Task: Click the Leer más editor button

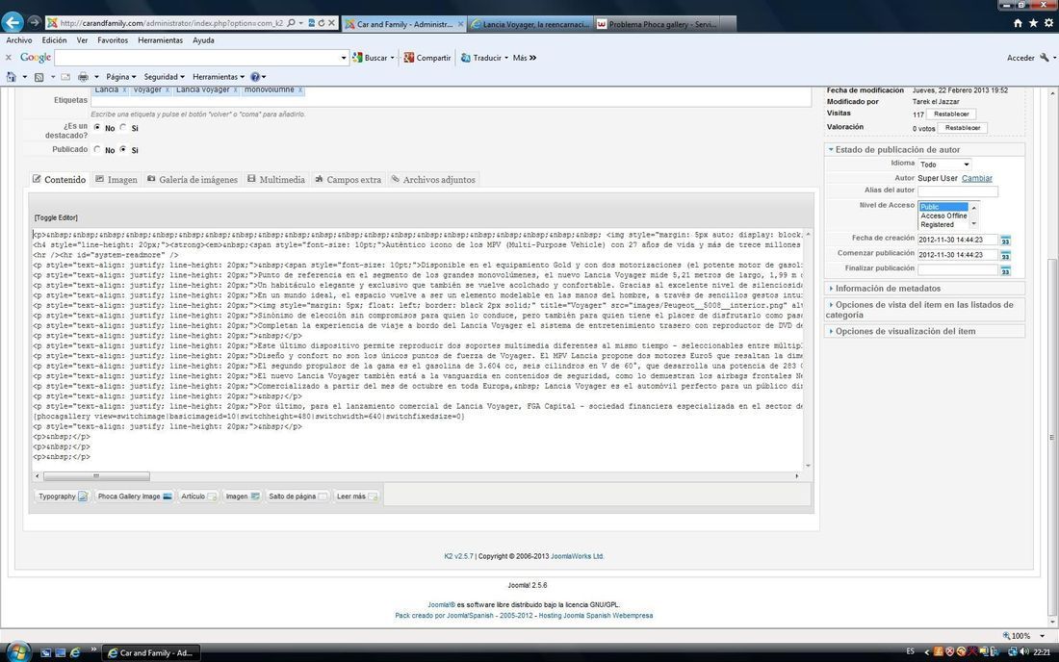Action: point(356,496)
